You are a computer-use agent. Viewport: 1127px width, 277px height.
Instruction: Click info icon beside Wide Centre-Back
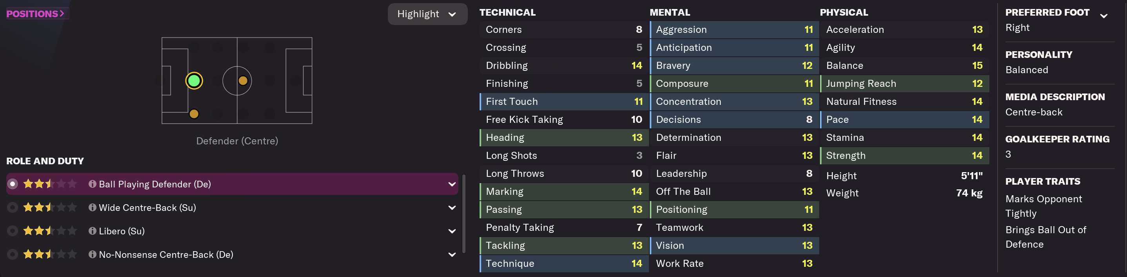point(92,208)
